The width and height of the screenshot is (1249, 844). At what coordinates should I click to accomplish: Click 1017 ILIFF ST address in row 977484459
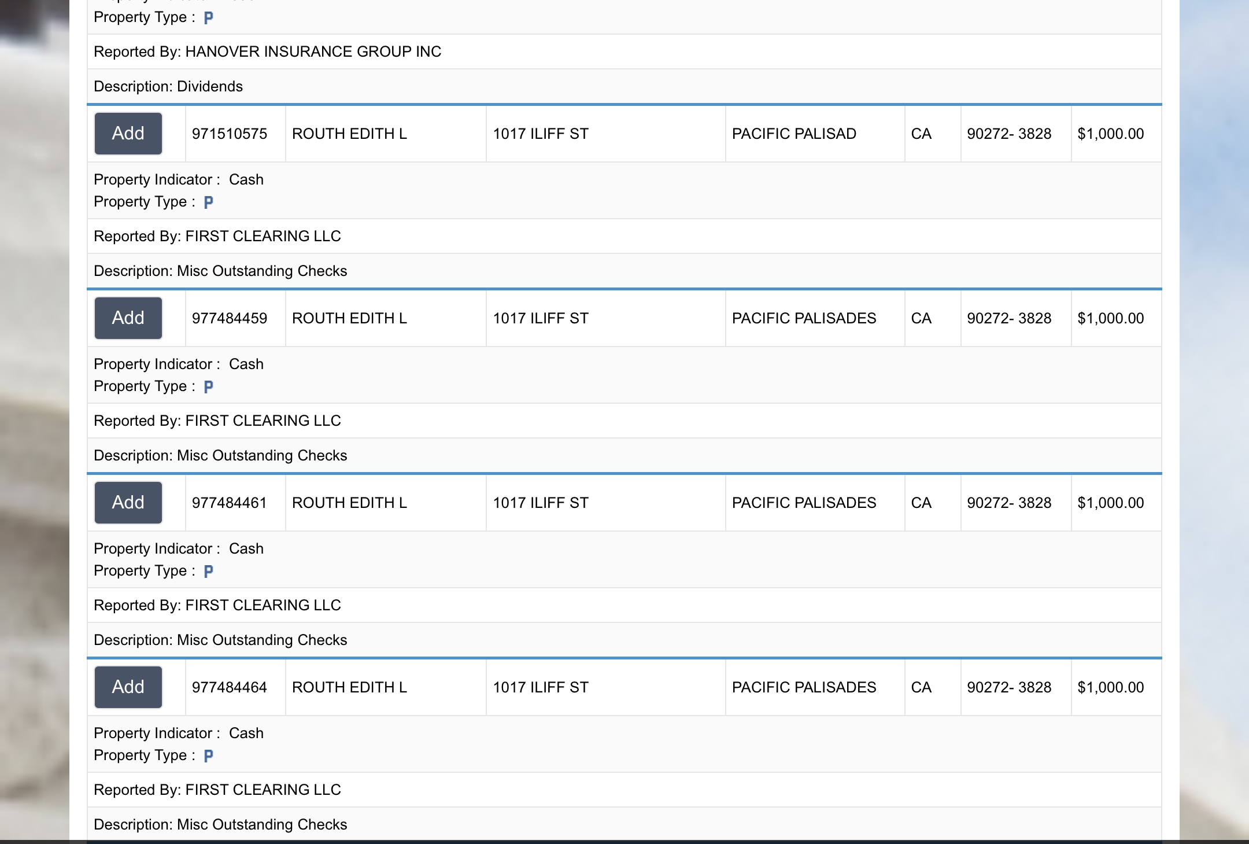point(541,318)
